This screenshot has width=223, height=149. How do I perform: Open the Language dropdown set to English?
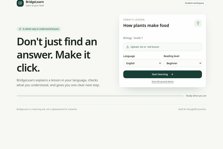coord(142,63)
